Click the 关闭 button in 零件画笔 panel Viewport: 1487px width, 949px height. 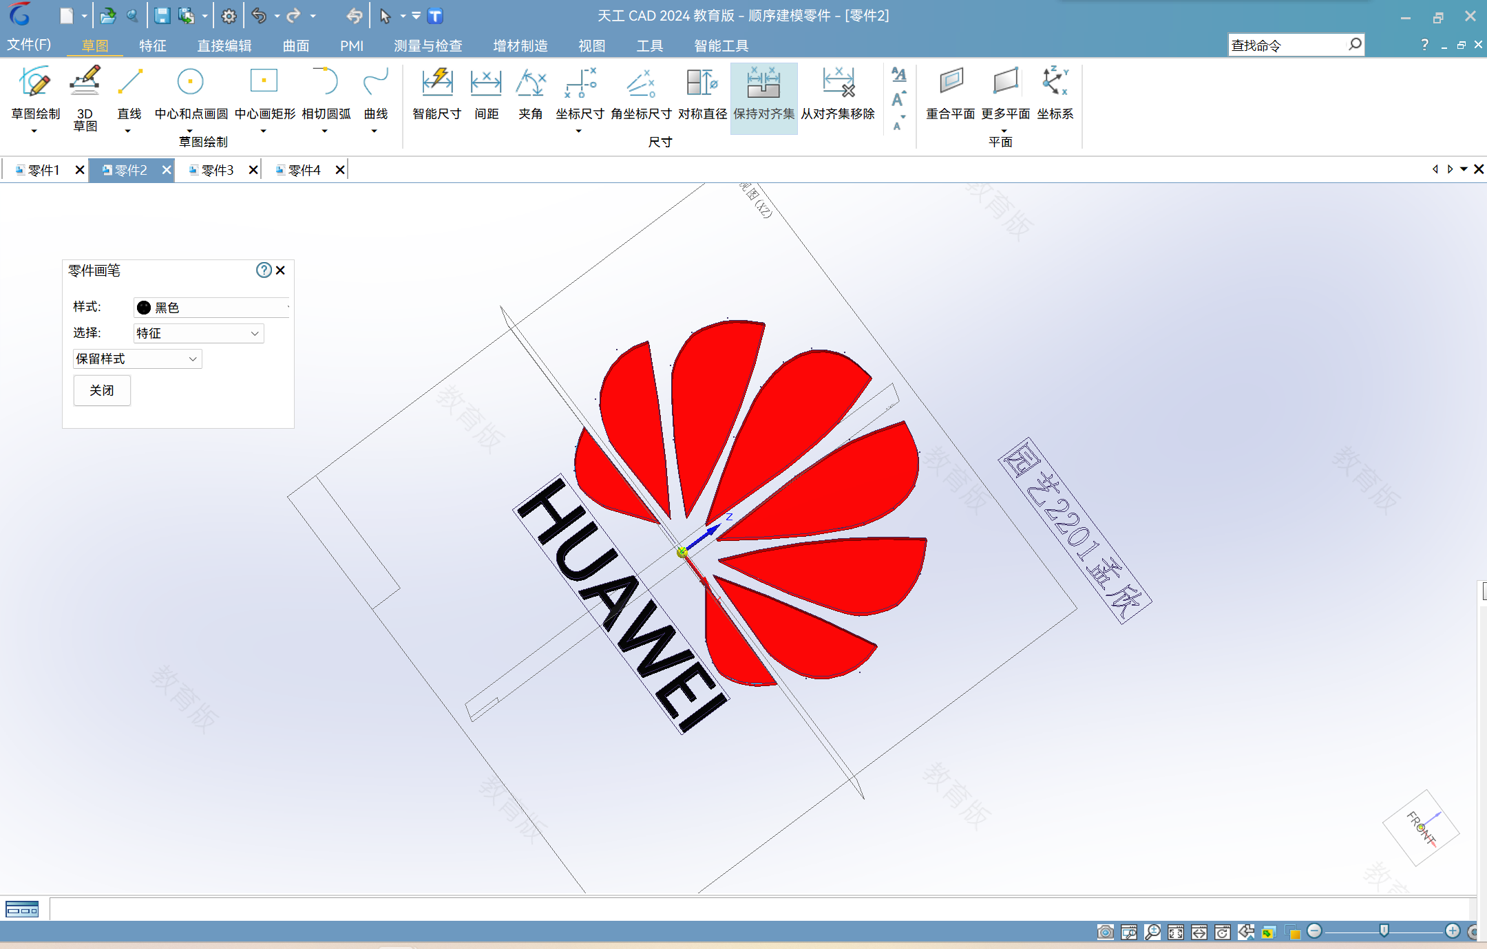102,390
